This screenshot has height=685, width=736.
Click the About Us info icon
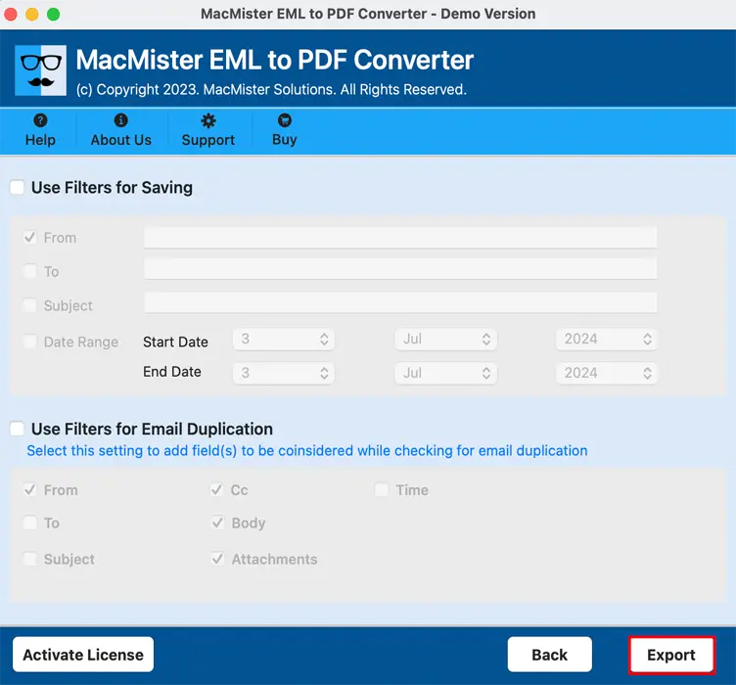[x=120, y=120]
